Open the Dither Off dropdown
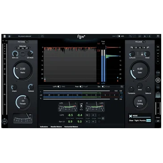The image size is (163, 163). (x=158, y=121)
